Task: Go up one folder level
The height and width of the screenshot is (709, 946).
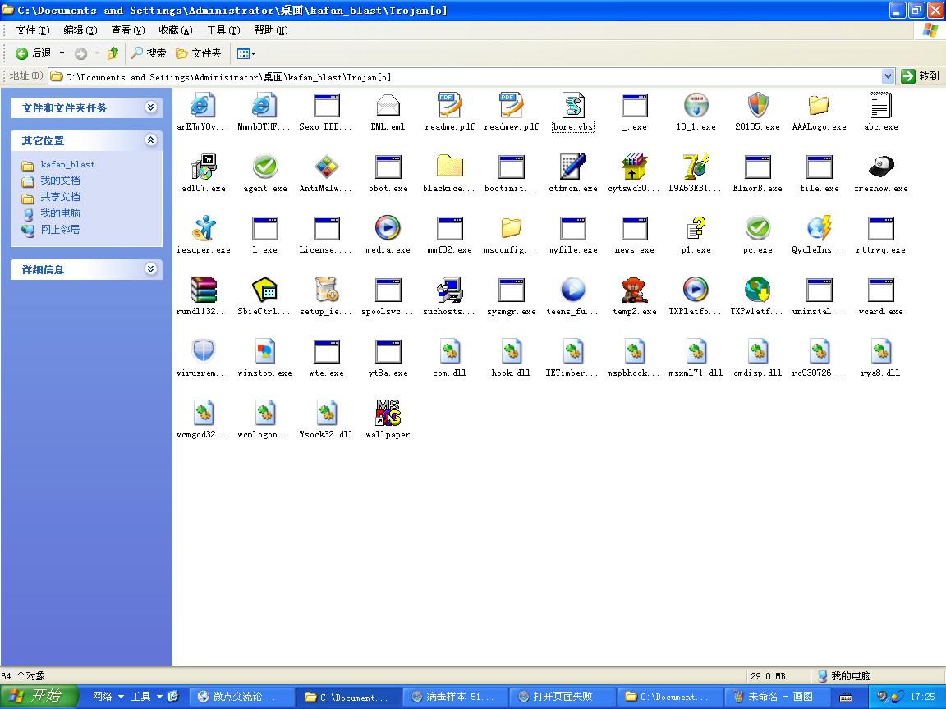Action: coord(113,53)
